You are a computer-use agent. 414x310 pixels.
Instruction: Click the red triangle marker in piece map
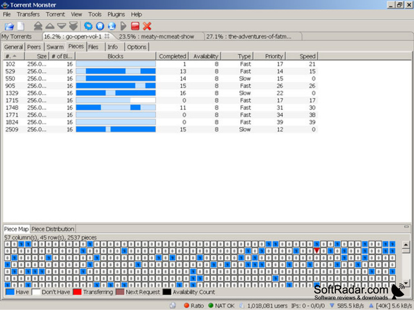[317, 250]
